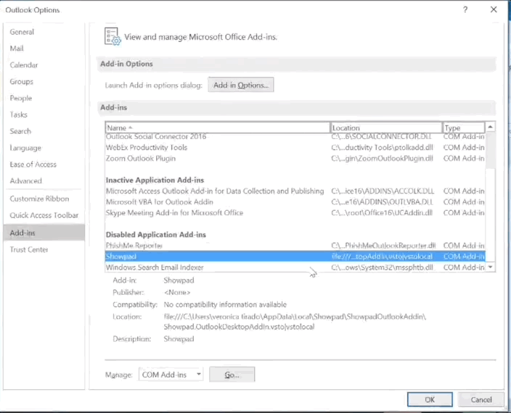Select Zoom Outlook Plugin add-in
511x413 pixels.
coord(295,159)
